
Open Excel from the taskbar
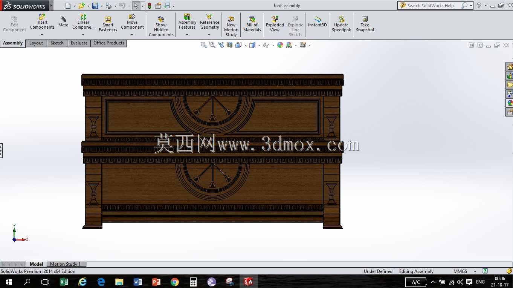point(64,282)
